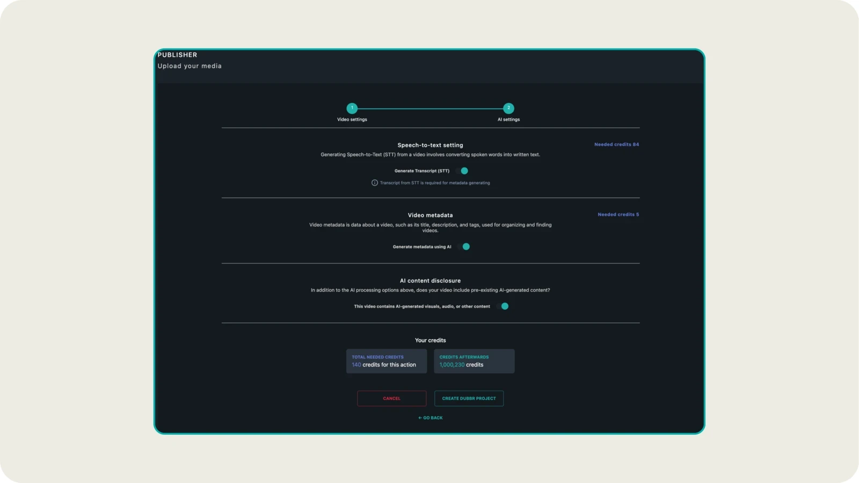Click the 'Speech-to-text setting' heading
Viewport: 859px width, 483px height.
coord(430,145)
